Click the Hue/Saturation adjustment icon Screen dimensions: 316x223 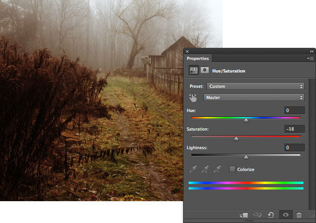point(193,71)
